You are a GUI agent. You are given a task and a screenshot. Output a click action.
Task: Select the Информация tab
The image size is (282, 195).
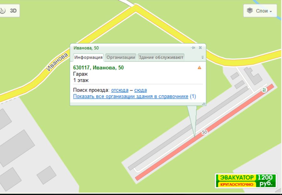click(88, 57)
